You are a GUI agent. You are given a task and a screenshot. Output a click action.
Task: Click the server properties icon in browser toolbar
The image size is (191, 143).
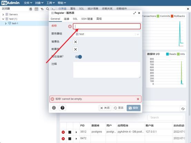tap(31, 9)
